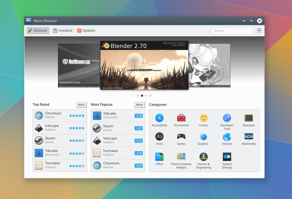Image resolution: width=292 pixels, height=199 pixels.
Task: Click the Steam icon in Most Popular
Action: point(97,128)
